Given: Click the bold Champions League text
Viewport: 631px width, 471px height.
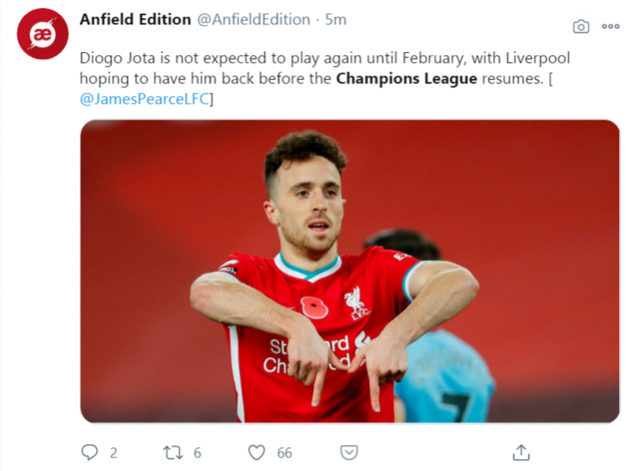Looking at the screenshot, I should 406,79.
